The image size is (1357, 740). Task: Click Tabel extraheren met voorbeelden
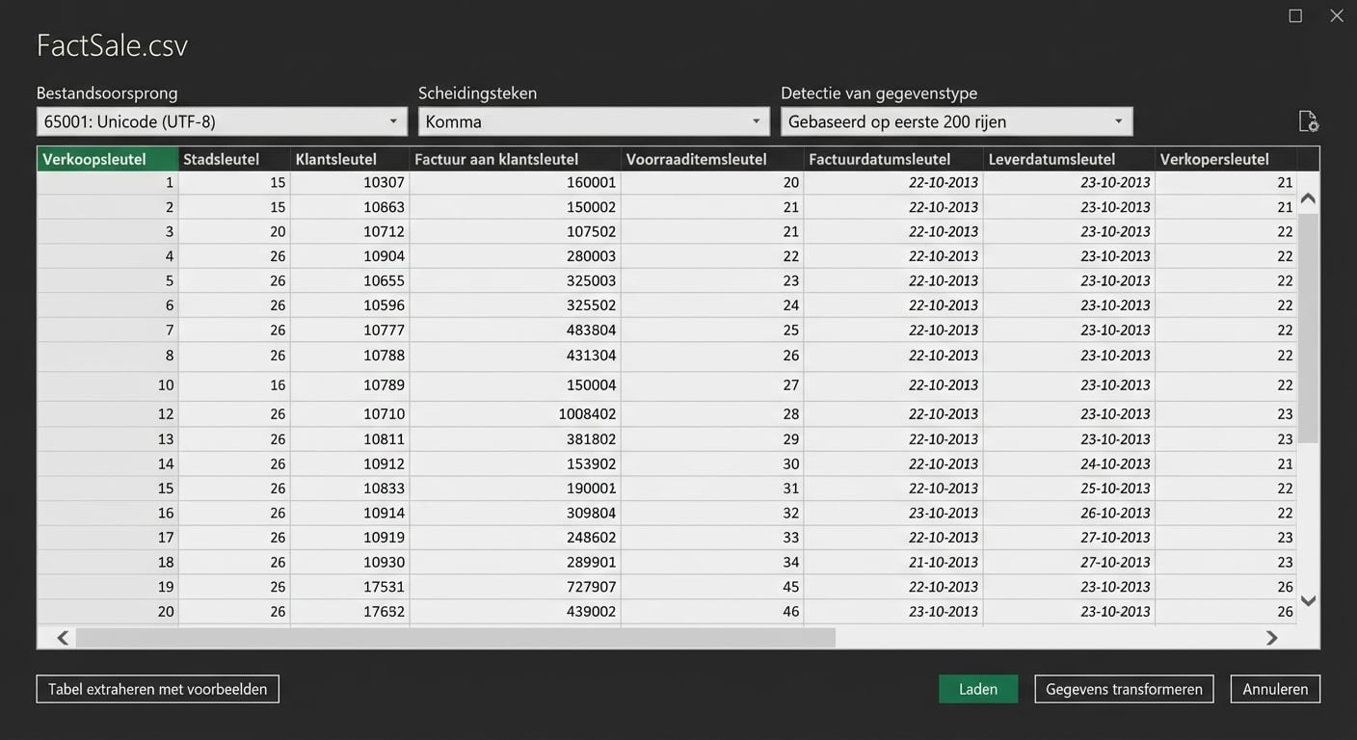click(157, 688)
